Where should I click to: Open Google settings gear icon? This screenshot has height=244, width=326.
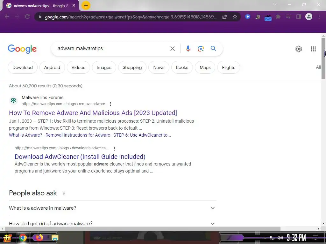(299, 49)
